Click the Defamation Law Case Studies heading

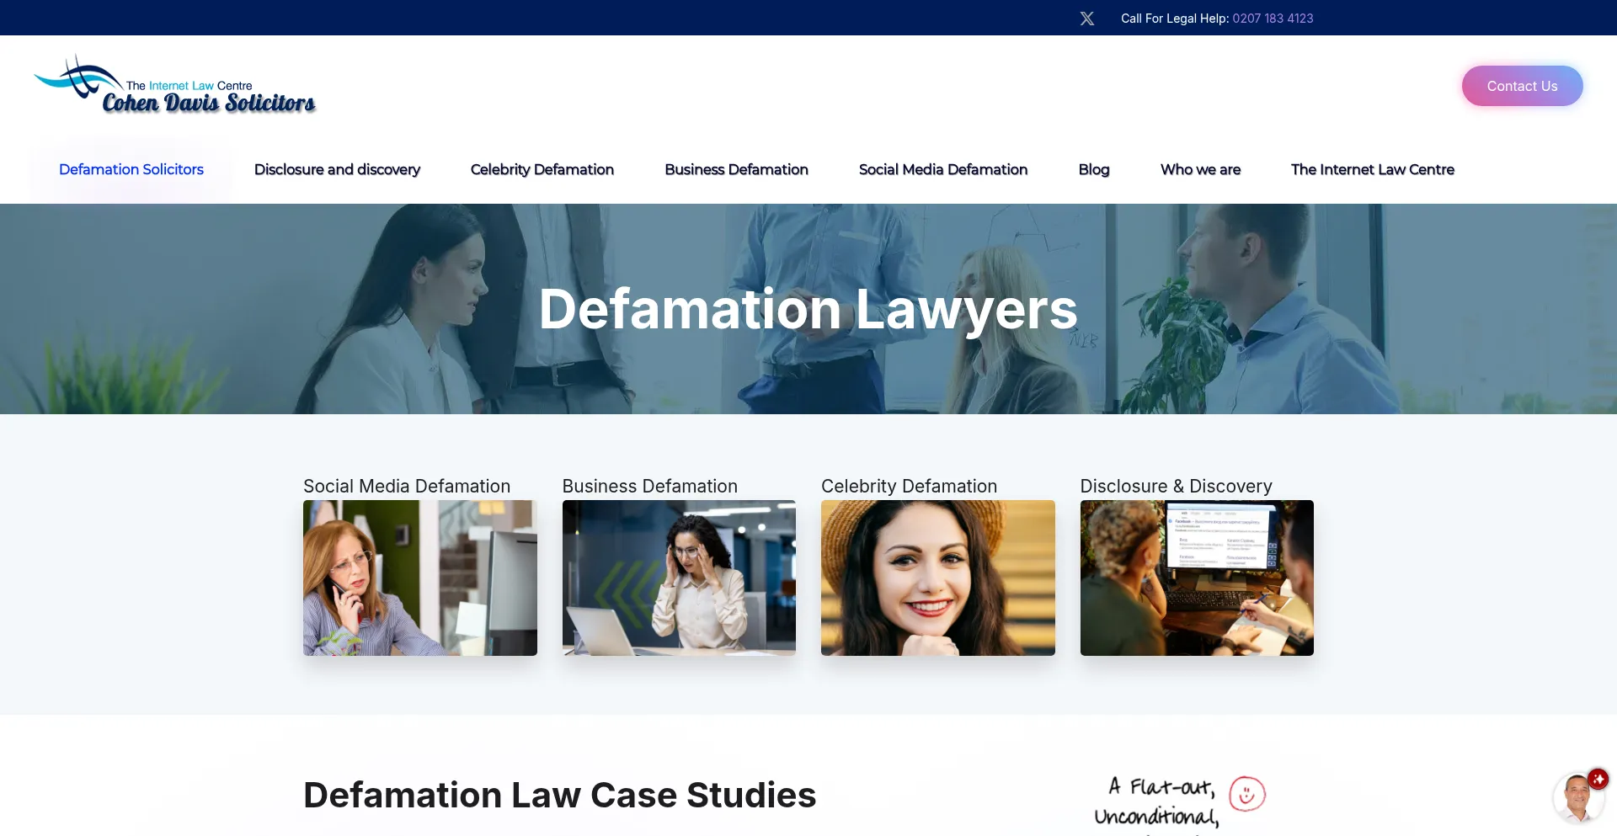559,795
